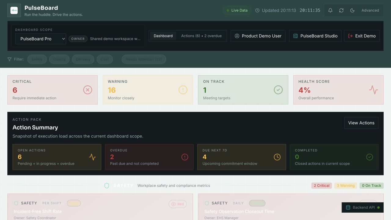Click the Health Score 4% value

[305, 90]
